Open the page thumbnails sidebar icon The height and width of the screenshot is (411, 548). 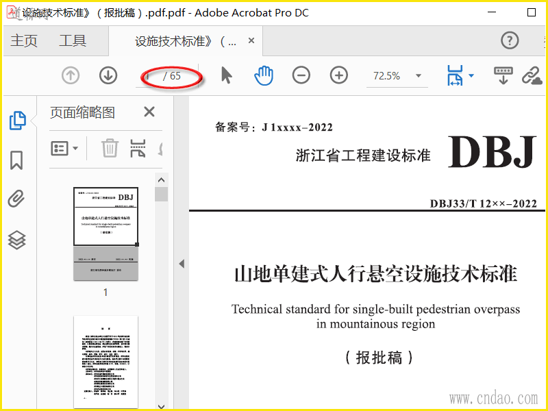coord(17,121)
